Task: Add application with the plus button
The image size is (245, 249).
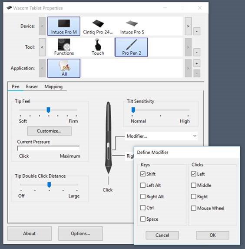Action: [197, 63]
